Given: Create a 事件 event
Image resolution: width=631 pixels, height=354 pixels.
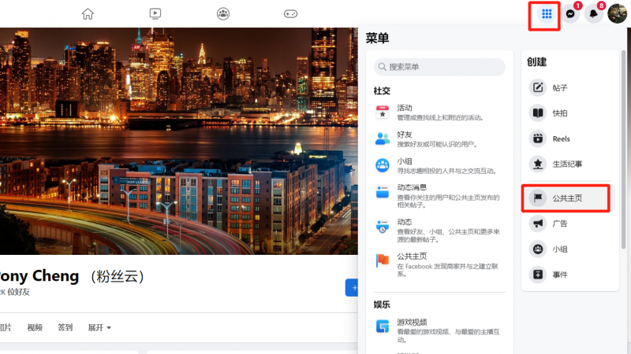Looking at the screenshot, I should point(569,275).
